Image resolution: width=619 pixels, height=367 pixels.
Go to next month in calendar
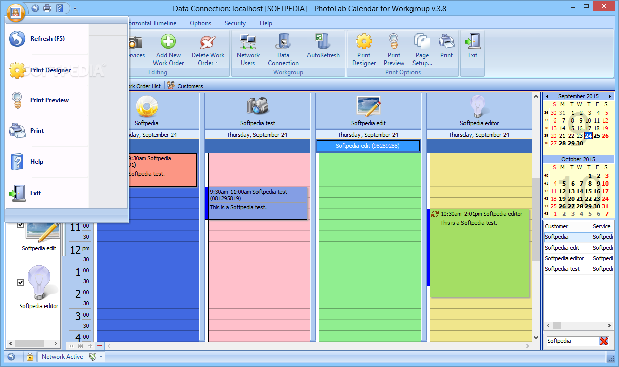[610, 96]
